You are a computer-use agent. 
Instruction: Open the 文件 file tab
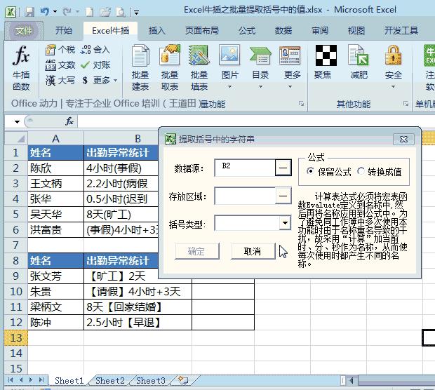point(24,30)
